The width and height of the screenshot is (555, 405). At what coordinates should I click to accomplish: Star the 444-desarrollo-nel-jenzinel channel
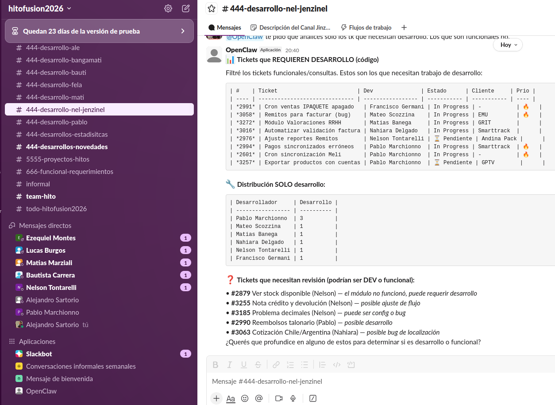(x=212, y=8)
